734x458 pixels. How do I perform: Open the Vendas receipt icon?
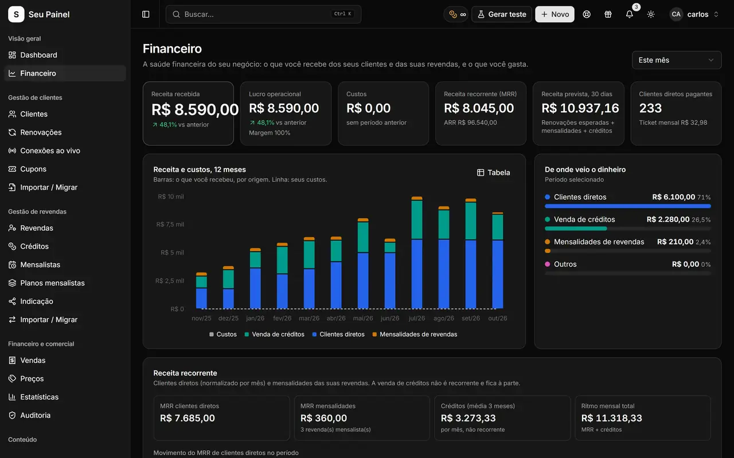12,360
